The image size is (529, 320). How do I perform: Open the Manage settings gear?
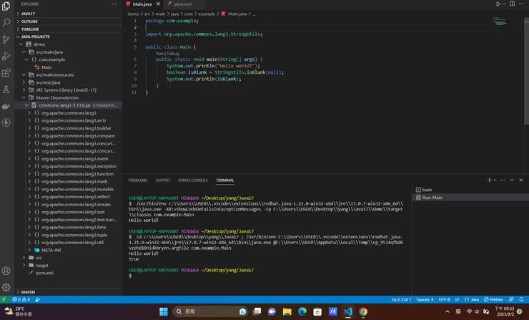click(x=7, y=287)
